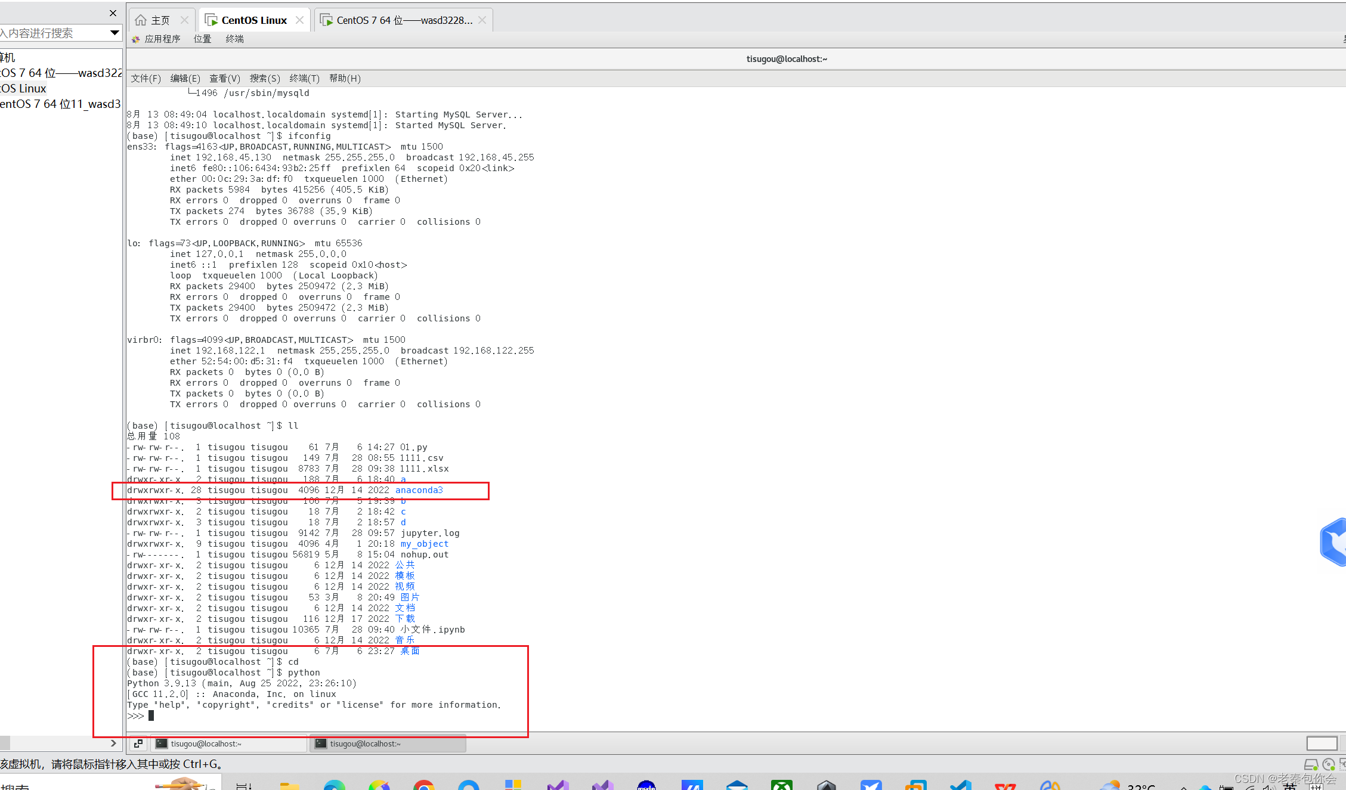Click the 1111.csv file name

(x=422, y=458)
